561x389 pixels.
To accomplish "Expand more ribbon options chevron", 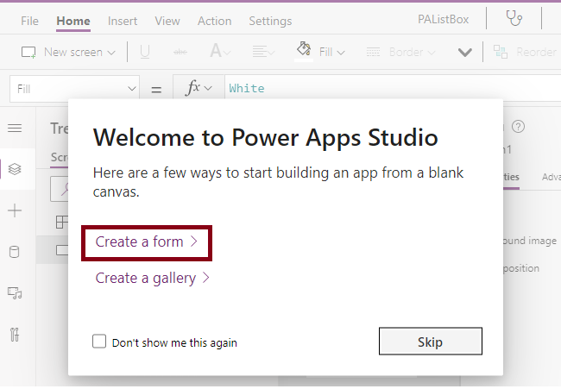I will 464,53.
